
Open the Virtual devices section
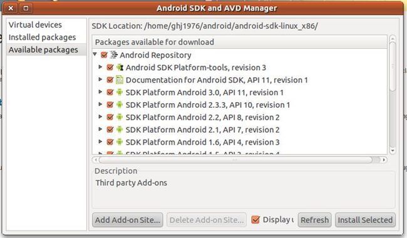[35, 25]
